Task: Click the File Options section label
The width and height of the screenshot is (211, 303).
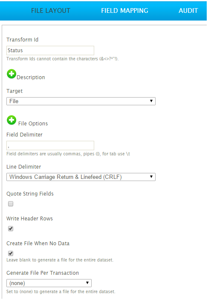Action: 33,124
